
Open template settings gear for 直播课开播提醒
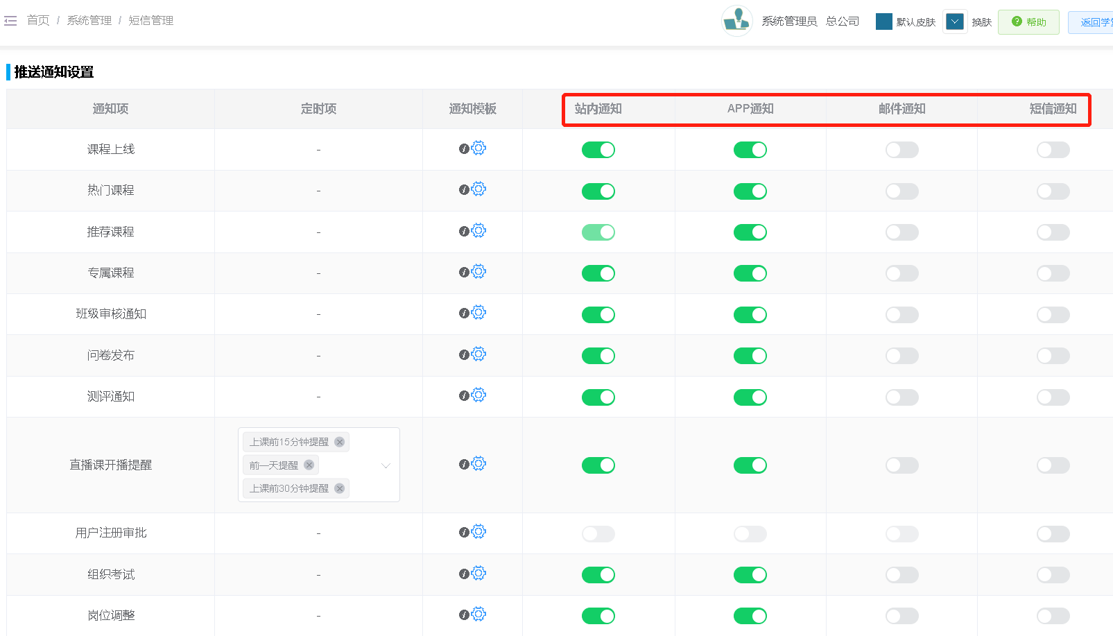coord(478,463)
